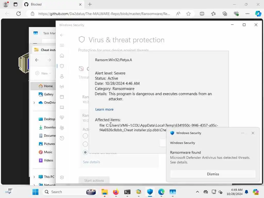Image resolution: width=264 pixels, height=198 pixels.
Task: Go back in File Explorer
Action: click(37, 60)
